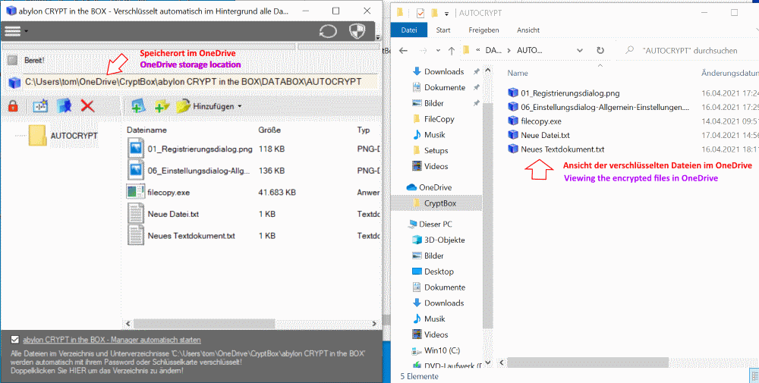Open Win10 (C:) drive in sidebar
The width and height of the screenshot is (759, 383).
(440, 350)
